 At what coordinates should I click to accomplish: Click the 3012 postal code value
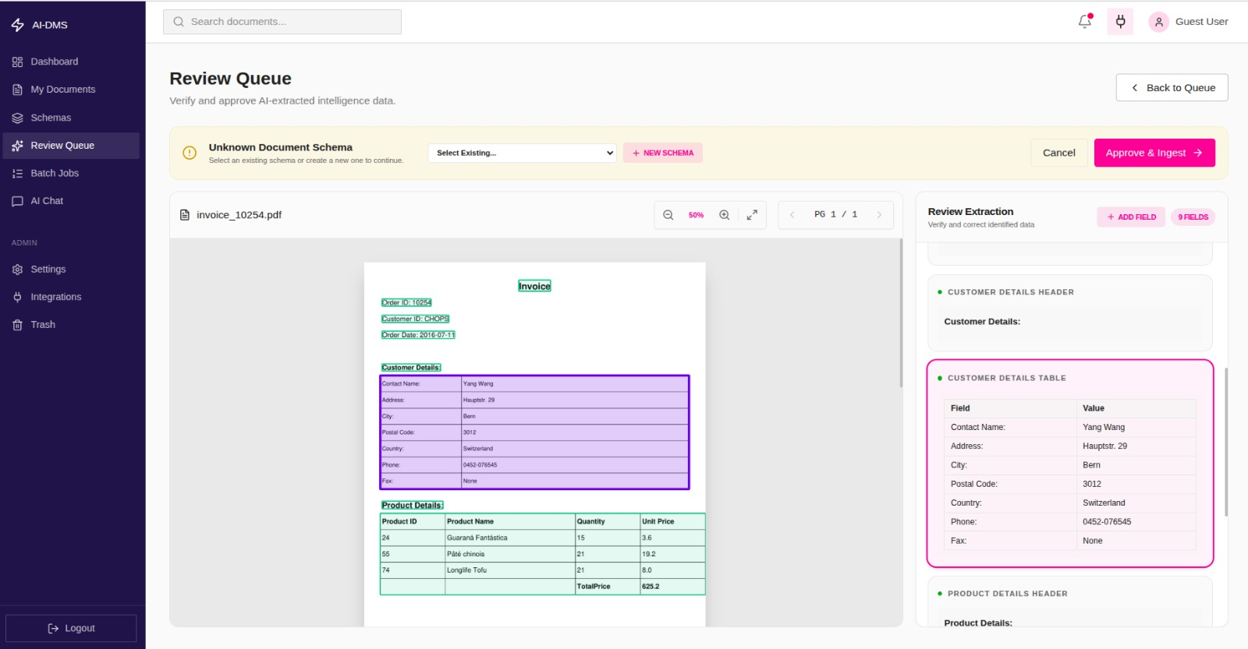[1136, 484]
